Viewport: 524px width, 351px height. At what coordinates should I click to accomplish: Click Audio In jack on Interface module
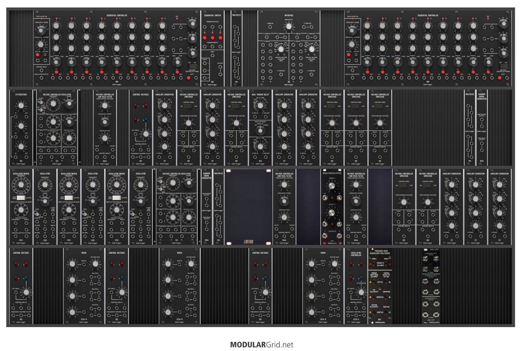pyautogui.click(x=270, y=27)
